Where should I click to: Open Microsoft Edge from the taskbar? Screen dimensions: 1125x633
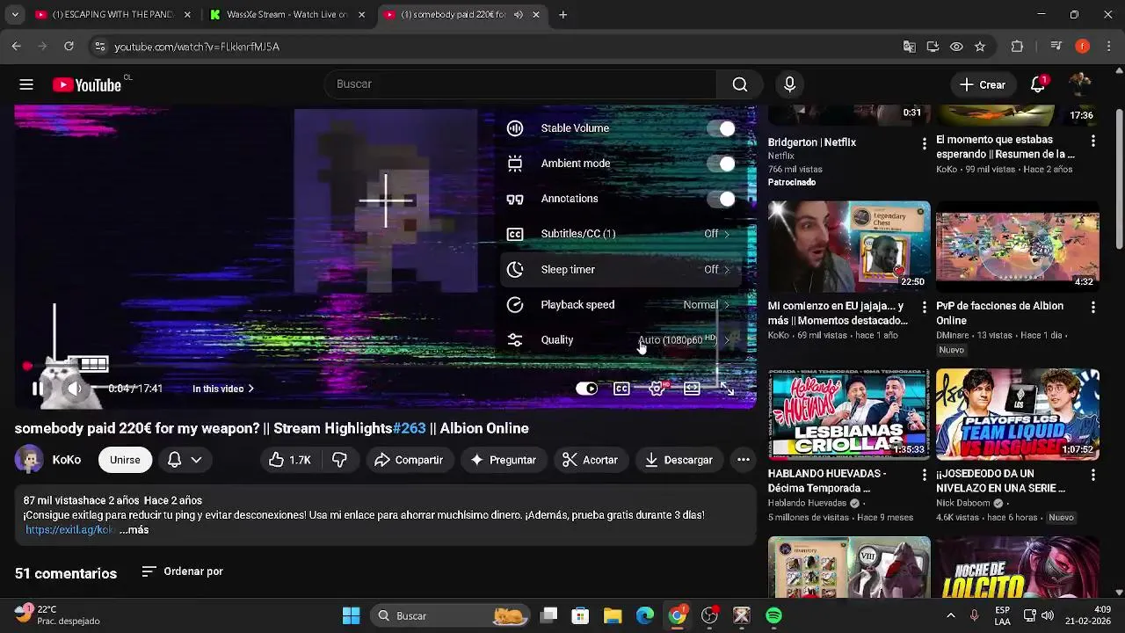645,615
